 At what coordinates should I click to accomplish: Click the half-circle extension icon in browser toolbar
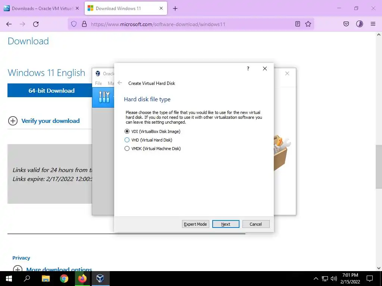(x=360, y=24)
